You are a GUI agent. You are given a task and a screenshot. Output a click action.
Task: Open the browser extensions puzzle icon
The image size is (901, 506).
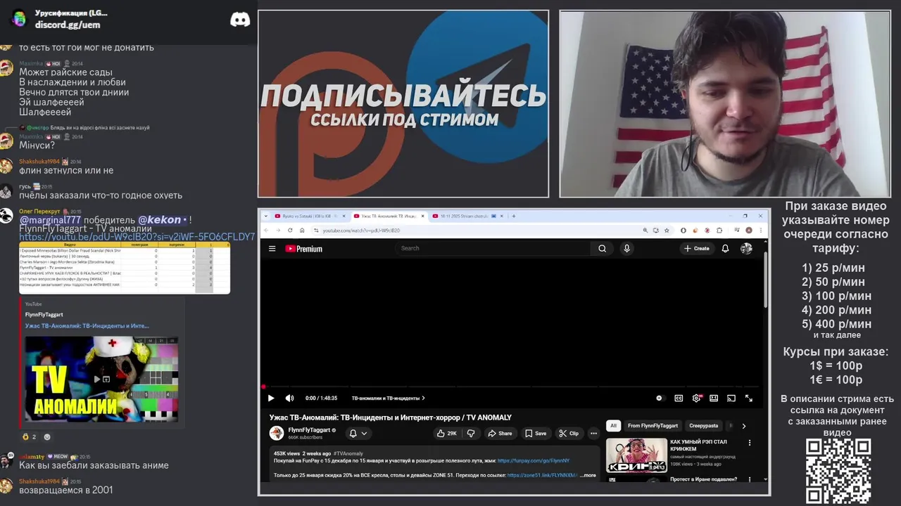click(x=719, y=231)
